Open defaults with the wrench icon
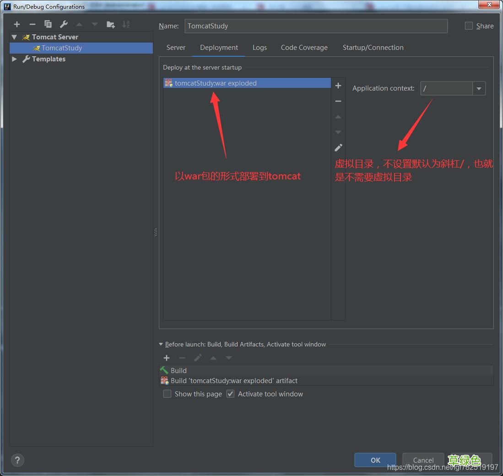 pyautogui.click(x=64, y=24)
